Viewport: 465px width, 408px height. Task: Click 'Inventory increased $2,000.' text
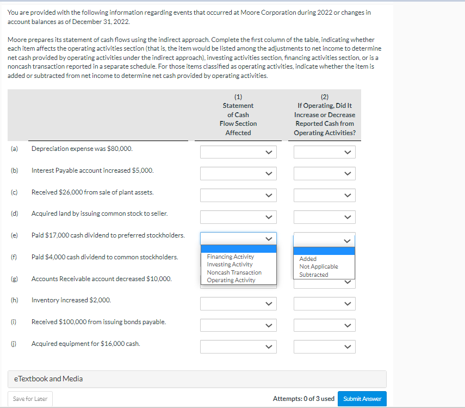pos(71,300)
